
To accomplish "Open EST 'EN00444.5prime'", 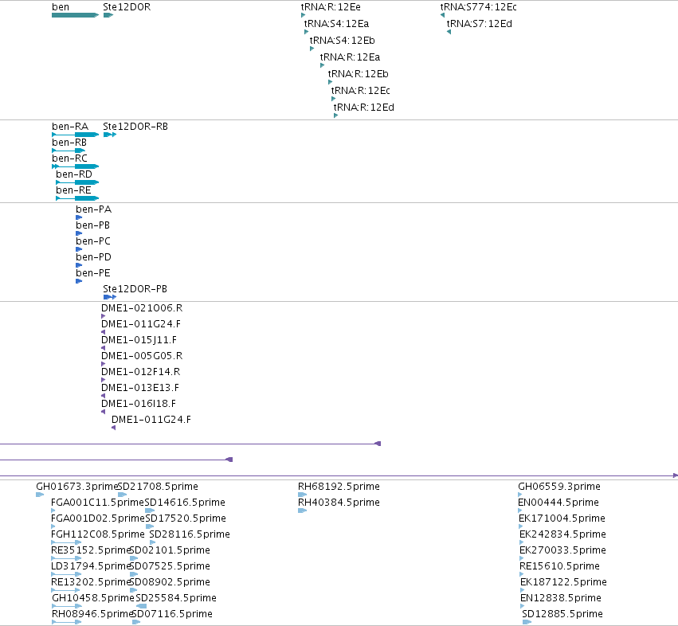I will point(558,503).
